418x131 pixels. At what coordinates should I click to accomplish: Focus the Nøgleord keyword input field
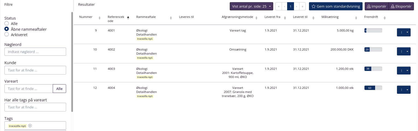point(35,52)
